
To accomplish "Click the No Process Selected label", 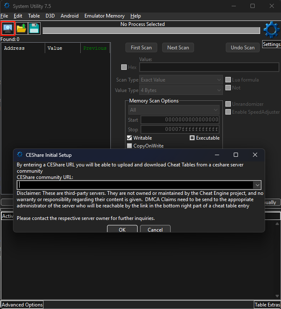I will (143, 24).
